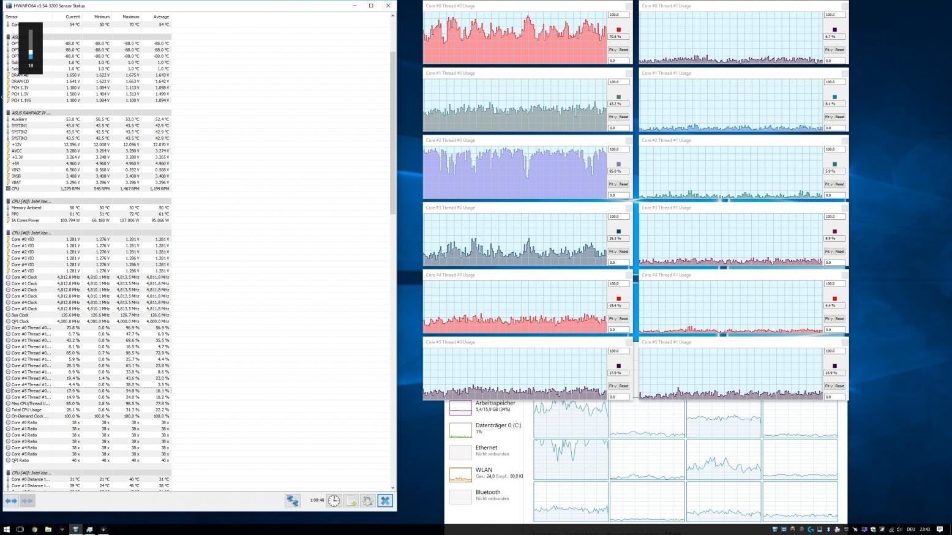
Task: Select the HWiNFO taskbar button
Action: (x=75, y=529)
